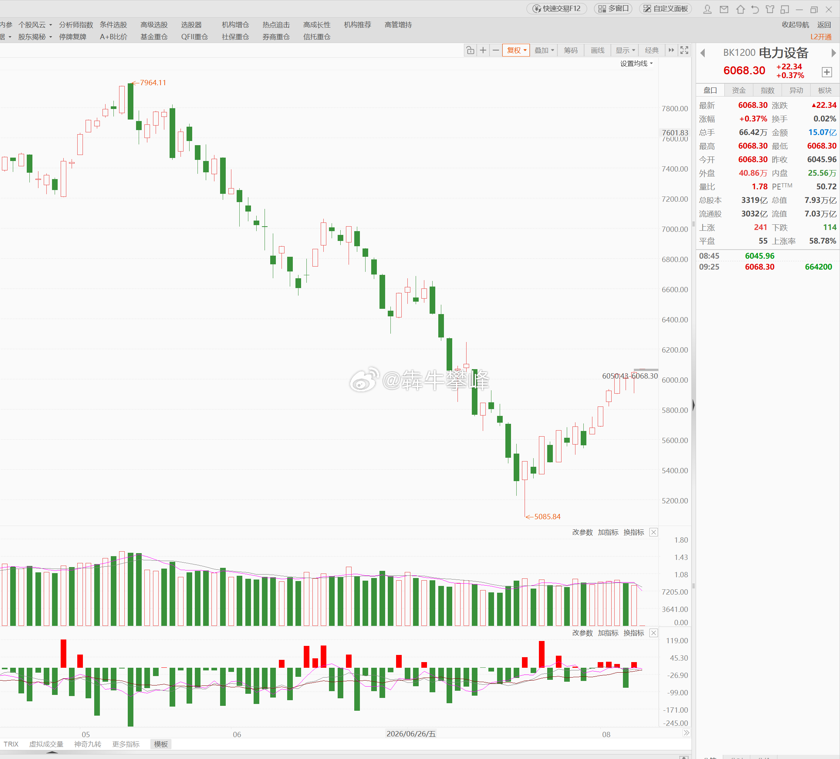The image size is (840, 759).
Task: Expand the 个股风云 menu
Action: pyautogui.click(x=35, y=25)
